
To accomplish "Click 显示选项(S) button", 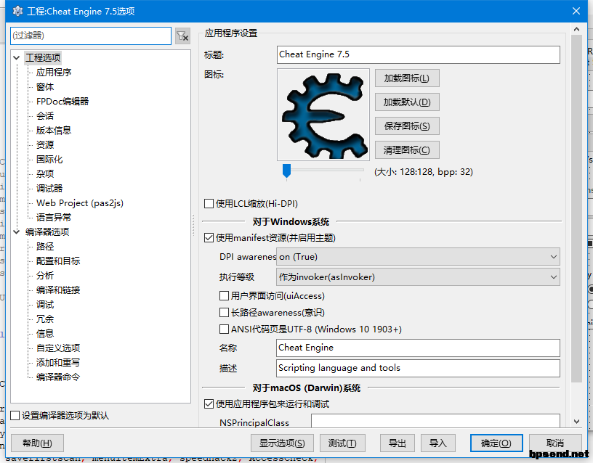I will (282, 443).
